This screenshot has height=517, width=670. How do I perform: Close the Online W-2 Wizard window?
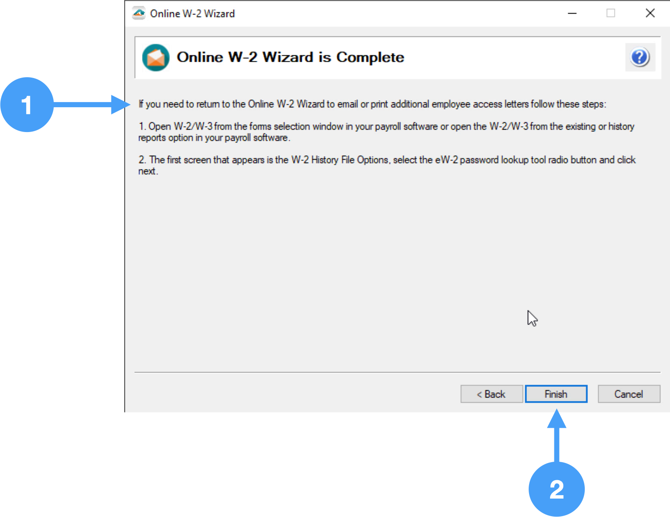click(x=650, y=13)
